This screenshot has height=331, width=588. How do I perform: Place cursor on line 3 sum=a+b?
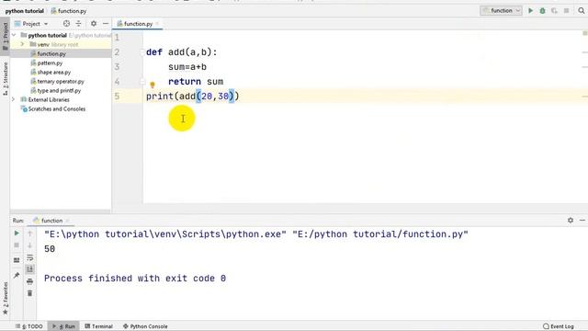coord(187,67)
